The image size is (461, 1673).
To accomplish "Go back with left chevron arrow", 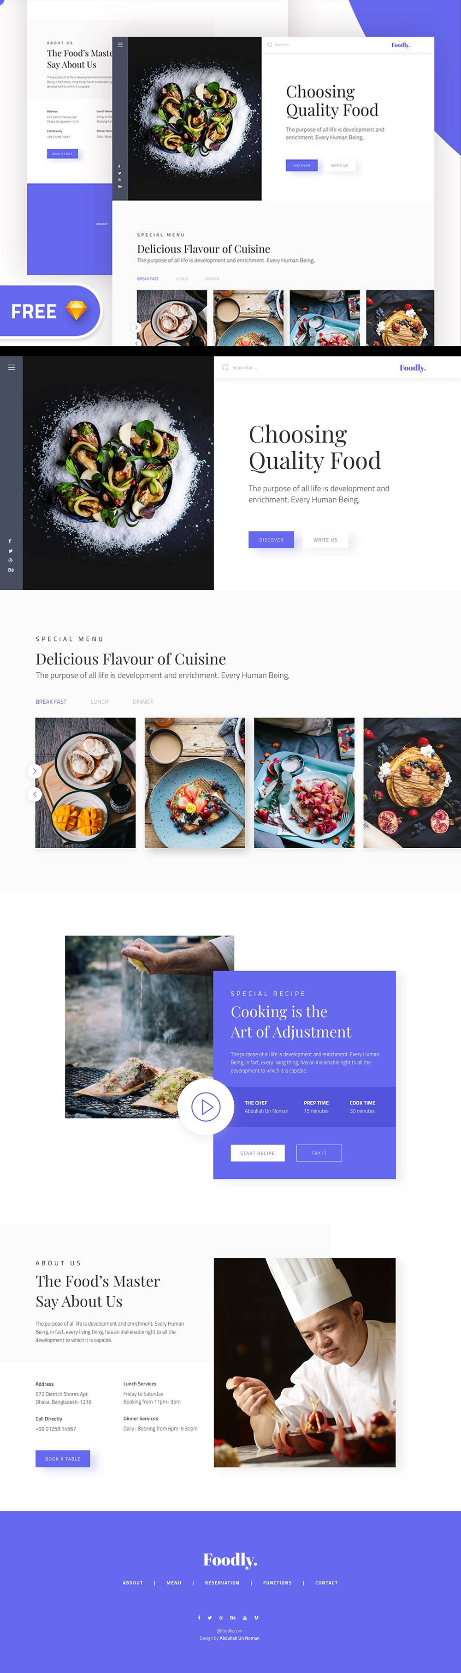I will click(x=35, y=794).
